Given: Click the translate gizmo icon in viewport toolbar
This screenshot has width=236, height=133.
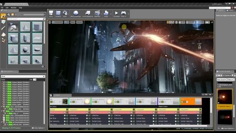Looking at the screenshot, I should coord(168,22).
